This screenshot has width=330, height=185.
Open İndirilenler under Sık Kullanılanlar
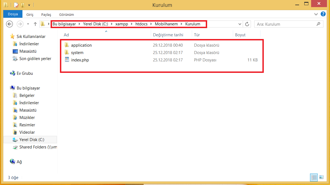point(29,44)
